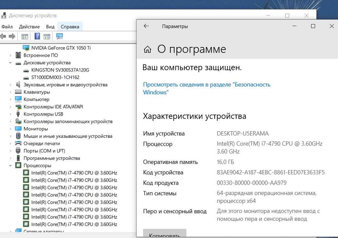The width and height of the screenshot is (338, 238).
Task: Minimize the Параметры window
Action: pyautogui.click(x=294, y=26)
